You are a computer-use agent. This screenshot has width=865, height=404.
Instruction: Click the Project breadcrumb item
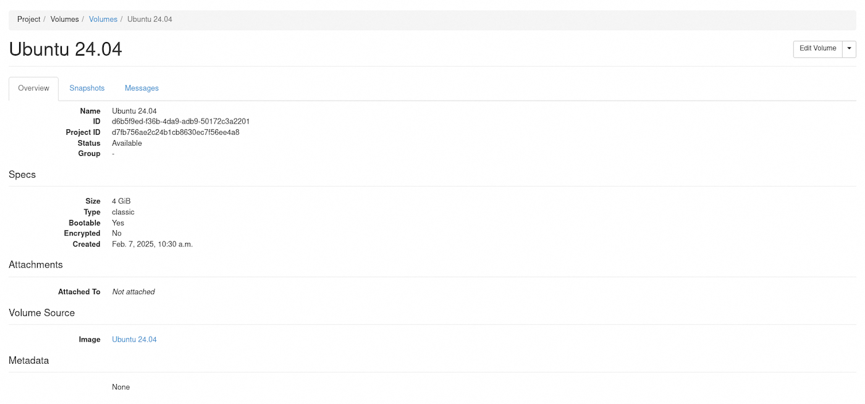click(x=28, y=19)
